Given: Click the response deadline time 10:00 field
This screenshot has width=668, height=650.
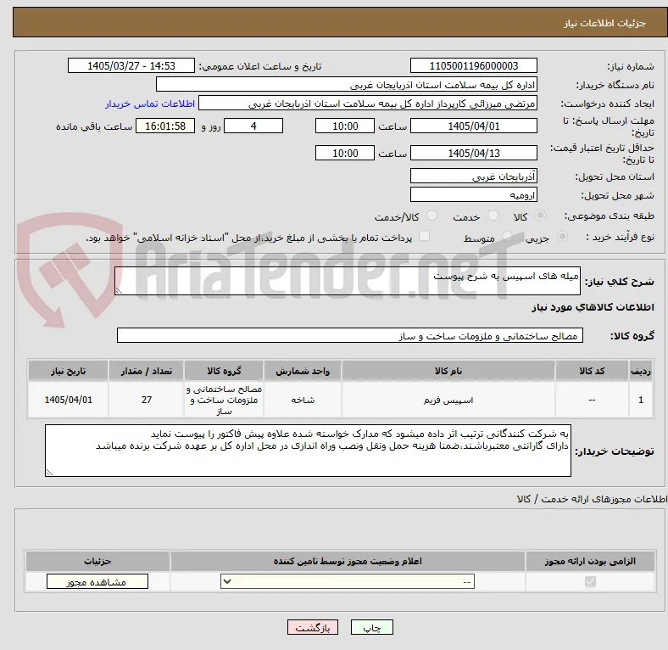Looking at the screenshot, I should tap(345, 126).
